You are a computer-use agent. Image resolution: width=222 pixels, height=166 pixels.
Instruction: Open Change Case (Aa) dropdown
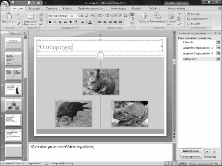coord(83,22)
